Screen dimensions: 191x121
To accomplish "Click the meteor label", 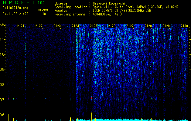I will pyautogui.click(x=43, y=9).
